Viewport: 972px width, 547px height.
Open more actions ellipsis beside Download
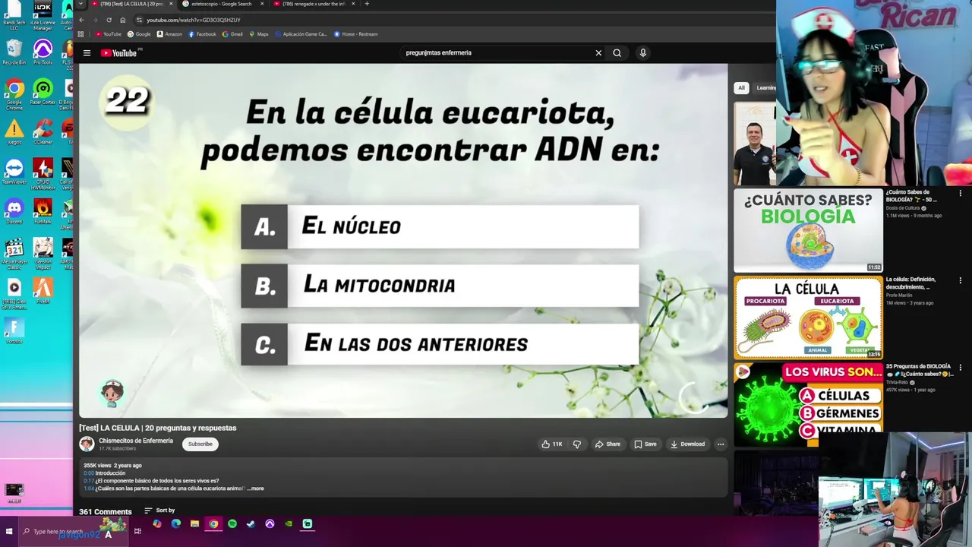point(721,444)
